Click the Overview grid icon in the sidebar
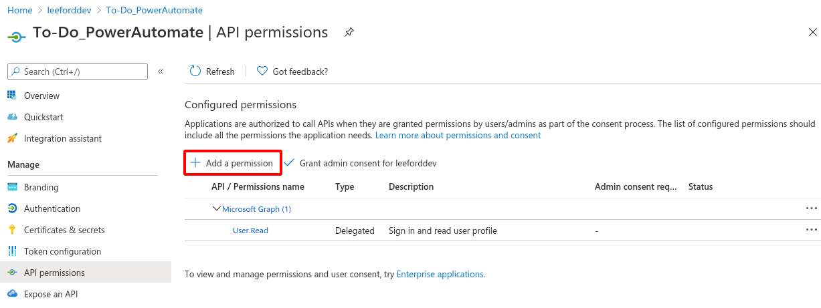The height and width of the screenshot is (308, 821). pyautogui.click(x=12, y=96)
